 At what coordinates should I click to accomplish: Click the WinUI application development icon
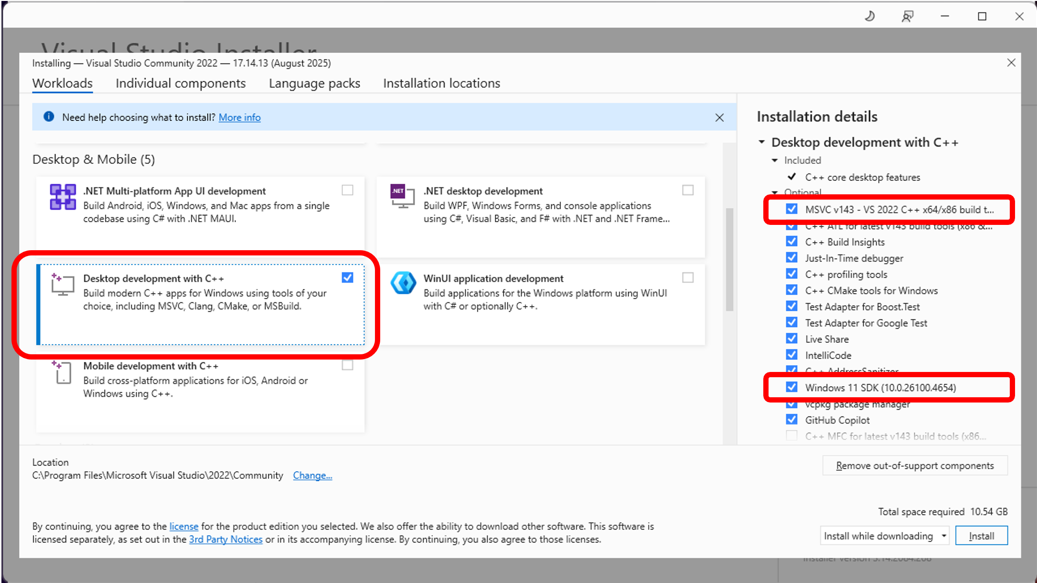403,283
